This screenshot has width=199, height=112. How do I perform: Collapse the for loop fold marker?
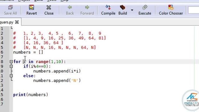pos(11,62)
